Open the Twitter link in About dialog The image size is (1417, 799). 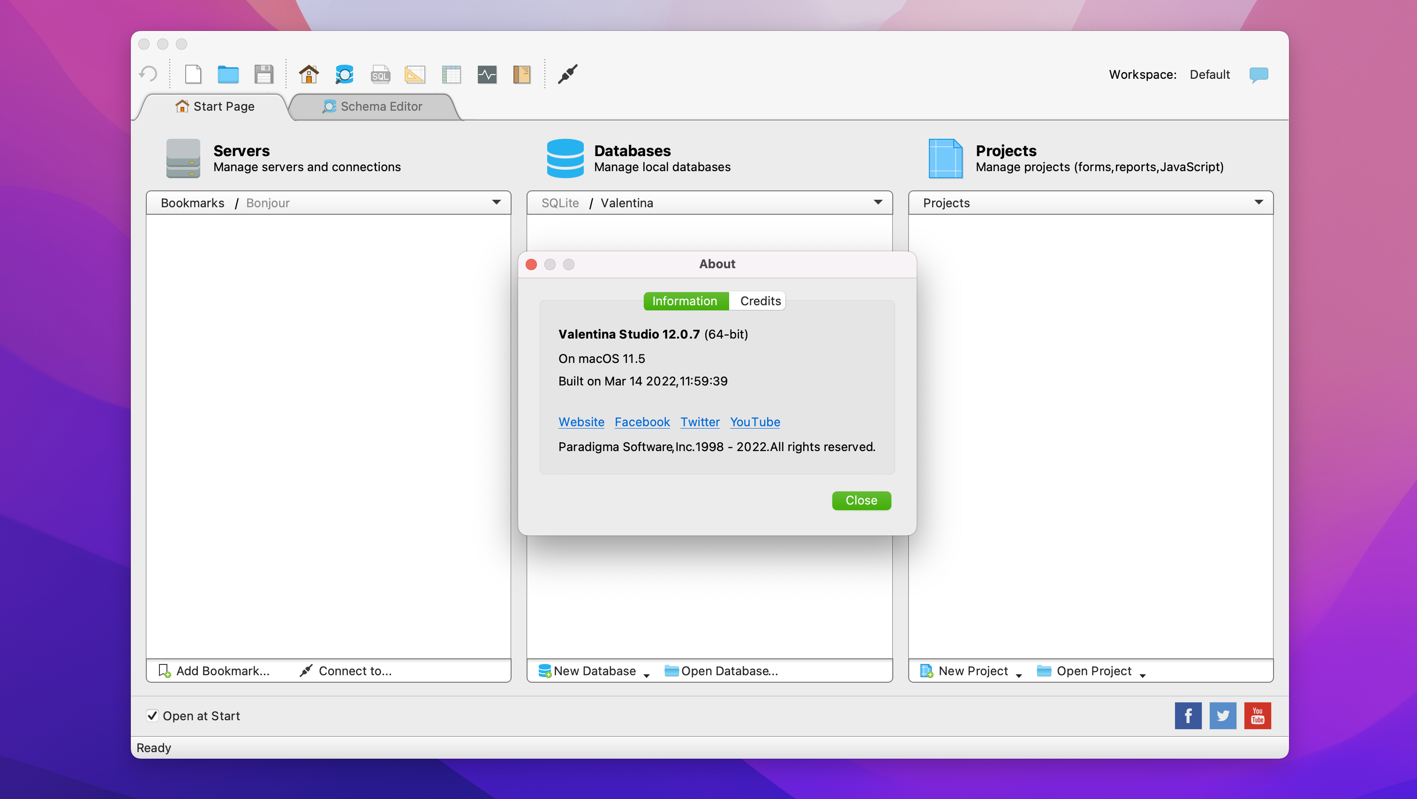(700, 422)
